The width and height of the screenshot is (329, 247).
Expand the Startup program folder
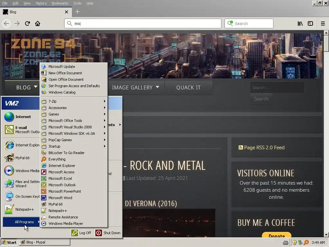point(74,146)
